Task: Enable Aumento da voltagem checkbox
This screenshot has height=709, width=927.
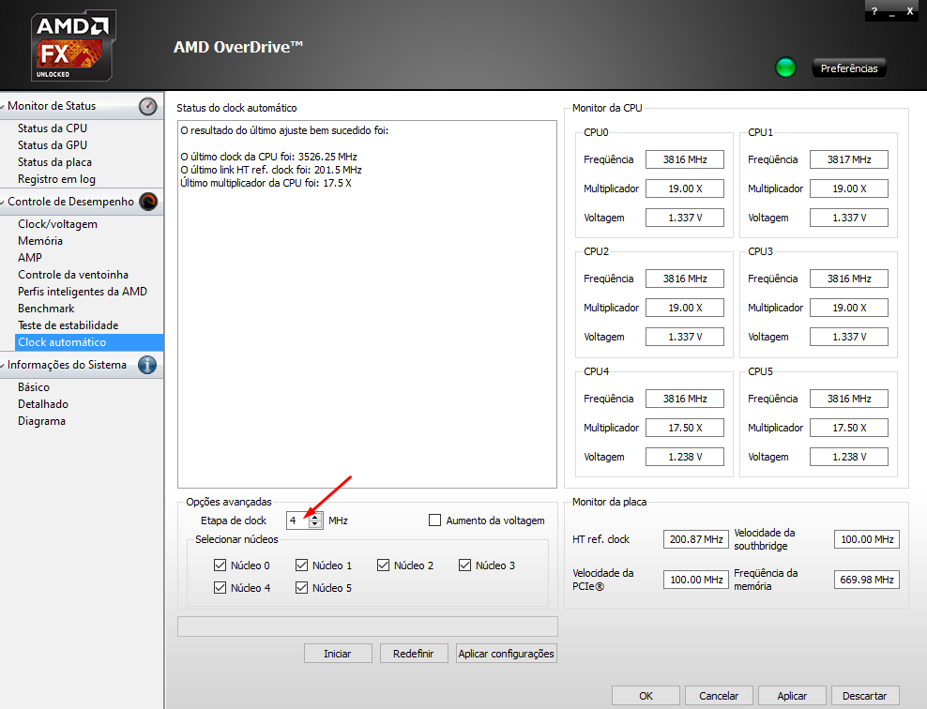Action: tap(434, 520)
